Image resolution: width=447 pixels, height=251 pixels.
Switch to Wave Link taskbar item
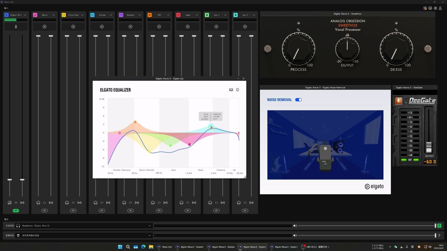(x=164, y=247)
